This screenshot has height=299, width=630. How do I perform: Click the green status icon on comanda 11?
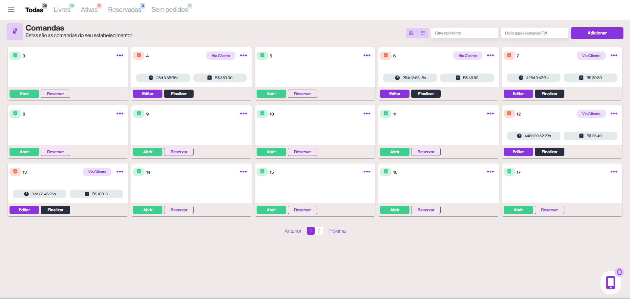386,114
